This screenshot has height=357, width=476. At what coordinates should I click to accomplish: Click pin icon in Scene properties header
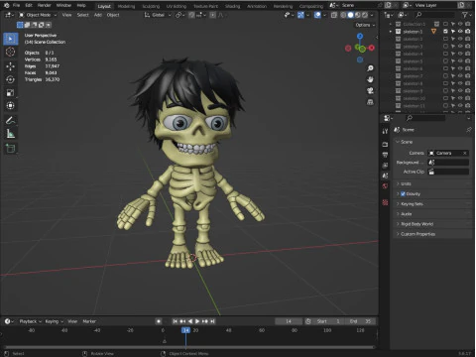[x=468, y=130]
